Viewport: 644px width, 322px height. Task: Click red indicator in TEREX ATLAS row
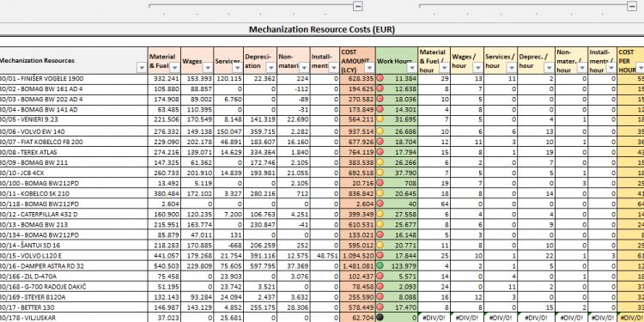coord(380,152)
